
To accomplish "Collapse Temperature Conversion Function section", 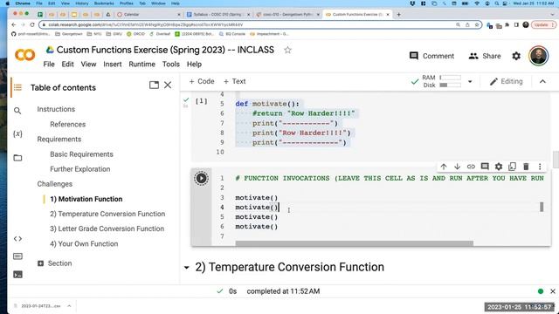I will (x=186, y=268).
